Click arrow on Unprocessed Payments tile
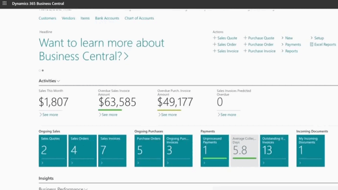This screenshot has height=190, width=338. [x=204, y=163]
